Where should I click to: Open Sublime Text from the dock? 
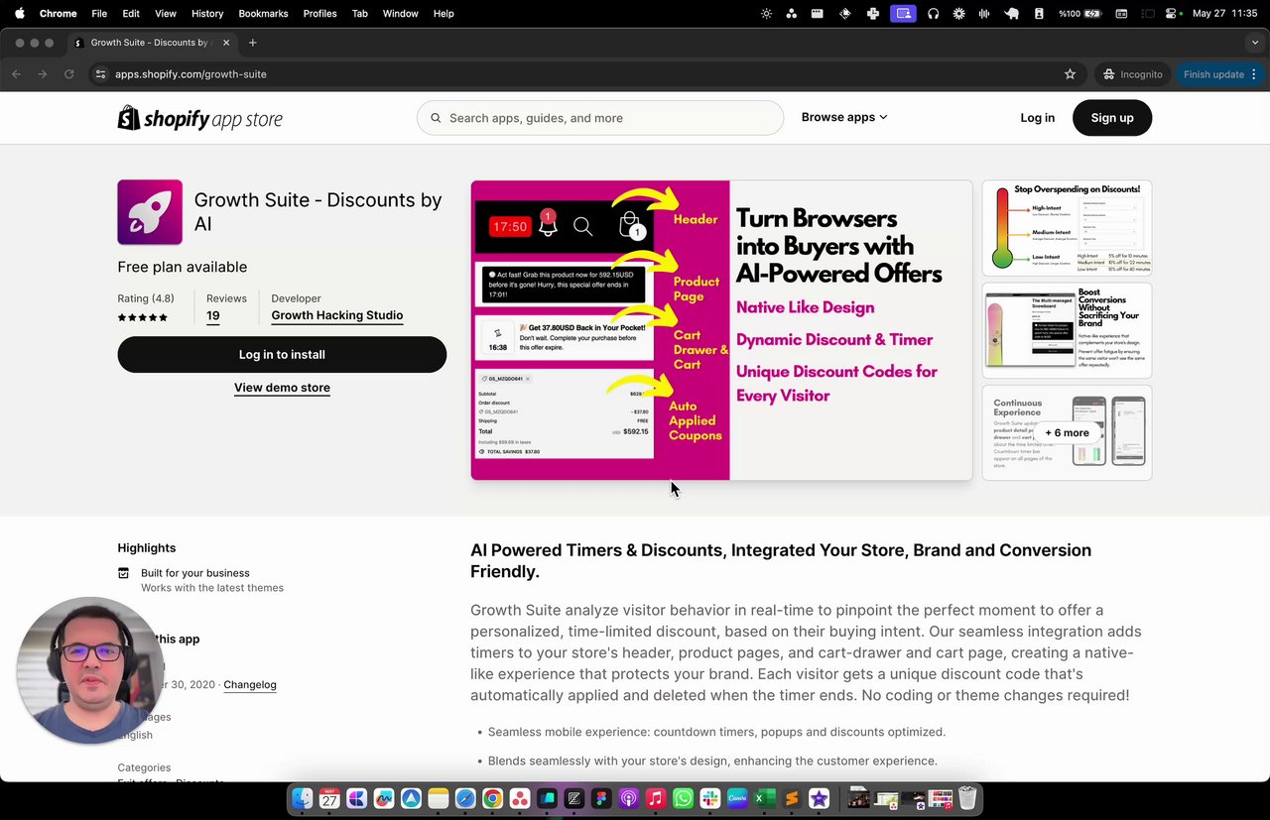tap(791, 798)
